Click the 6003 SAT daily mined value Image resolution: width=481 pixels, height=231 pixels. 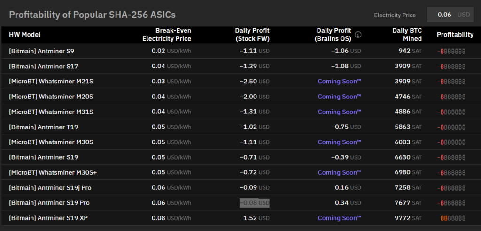coord(408,142)
